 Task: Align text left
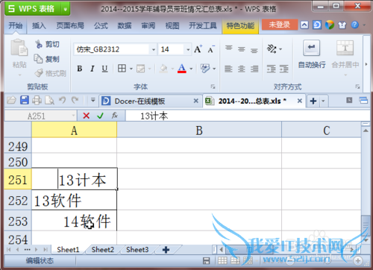[x=228, y=69]
